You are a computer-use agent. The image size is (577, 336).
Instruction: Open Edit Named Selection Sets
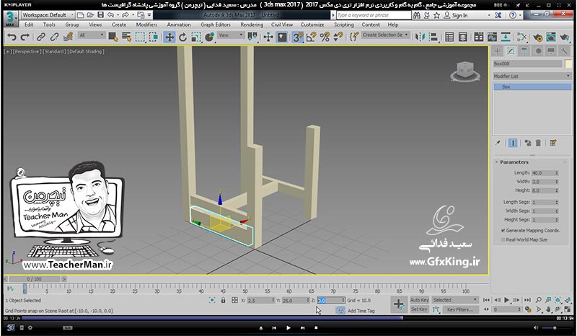[x=354, y=37]
